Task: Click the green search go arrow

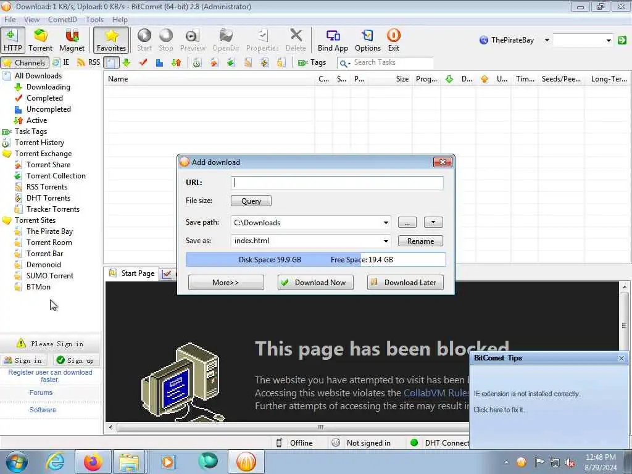Action: tap(622, 40)
